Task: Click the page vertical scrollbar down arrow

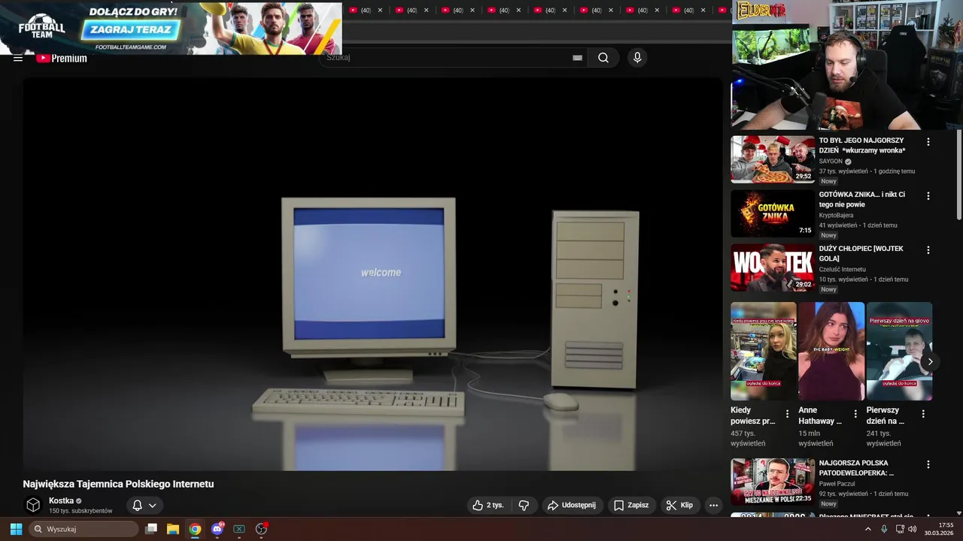Action: click(x=958, y=512)
